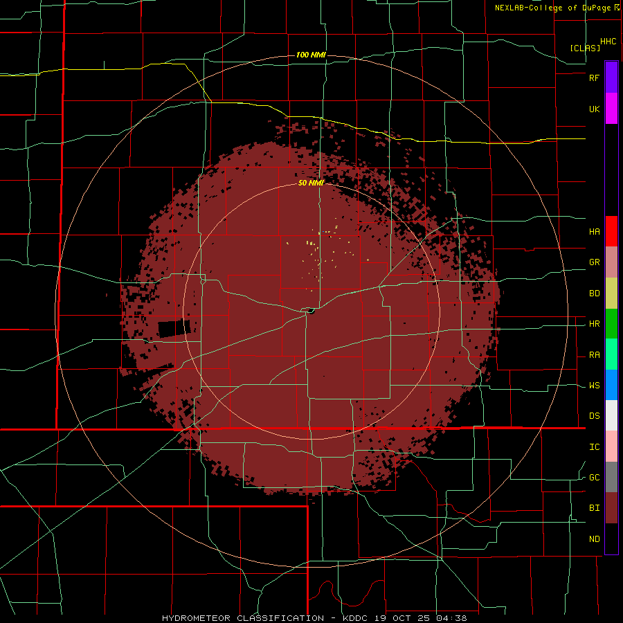Viewport: 623px width, 623px height.
Task: Click the HHC product label
Action: (x=608, y=42)
